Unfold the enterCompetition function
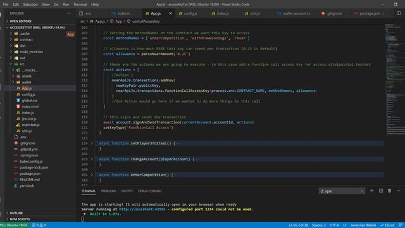This screenshot has width=405, height=228. click(92, 175)
